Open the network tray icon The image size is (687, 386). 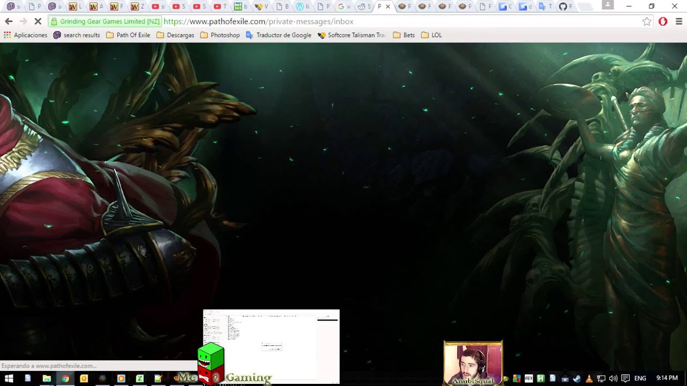click(x=601, y=378)
